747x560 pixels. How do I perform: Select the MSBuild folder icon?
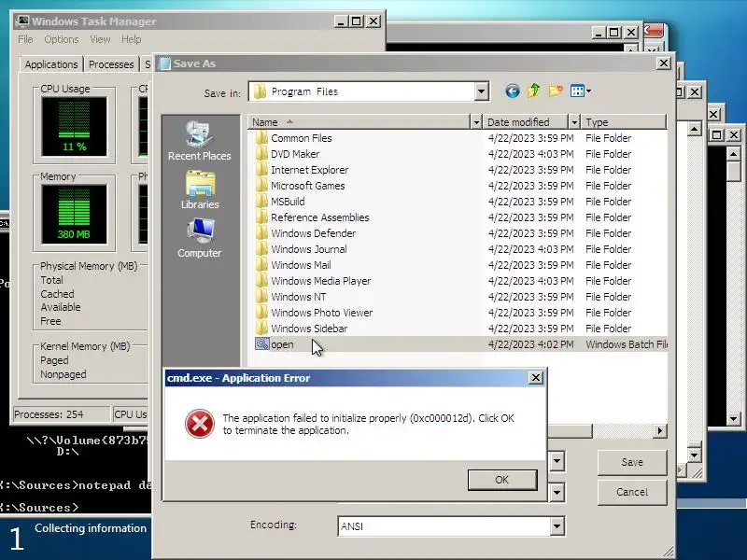tap(261, 202)
